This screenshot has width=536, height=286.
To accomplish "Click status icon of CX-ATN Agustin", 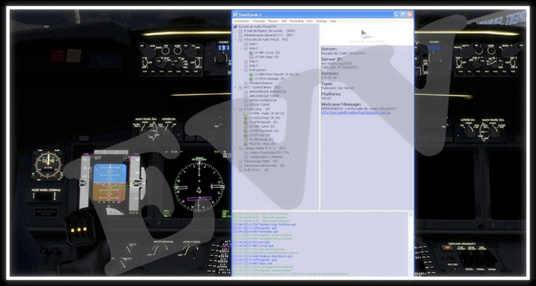I will coord(246,122).
